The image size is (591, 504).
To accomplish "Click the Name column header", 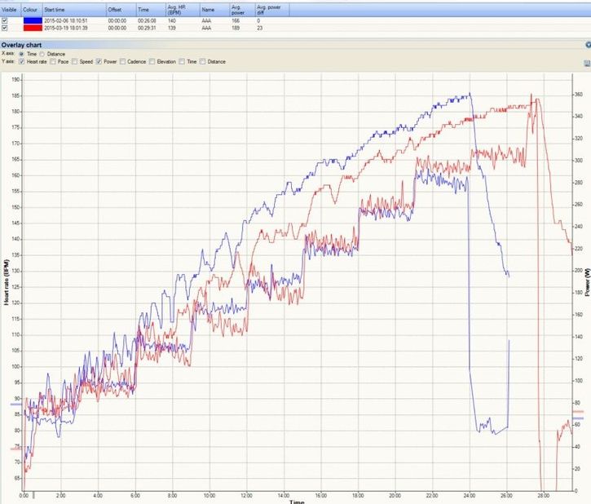I will coord(208,10).
